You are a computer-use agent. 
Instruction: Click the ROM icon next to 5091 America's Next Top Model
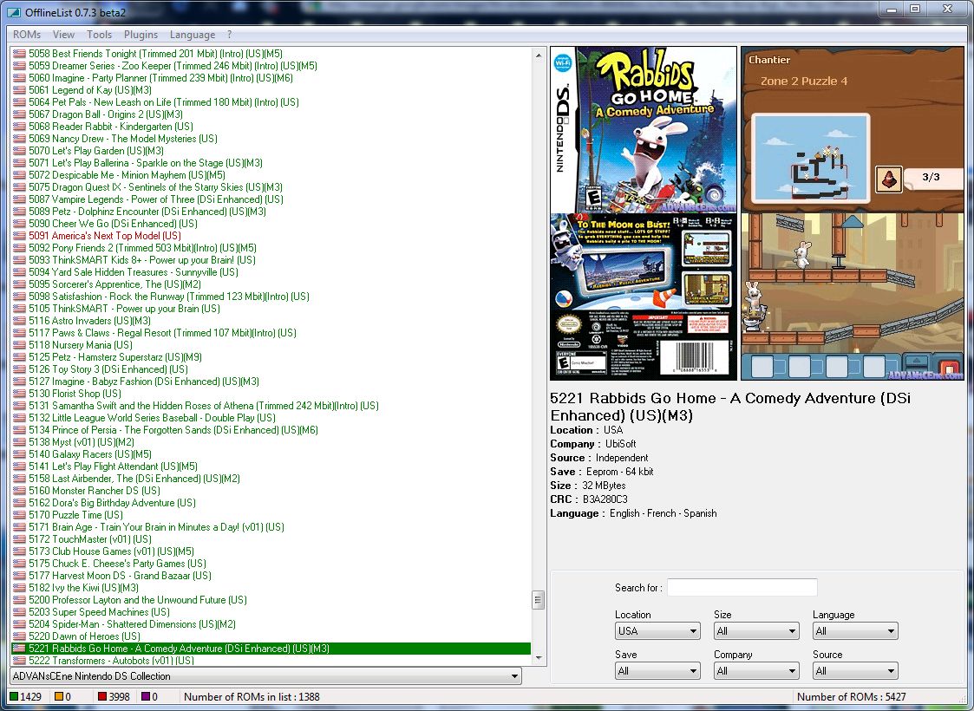click(x=19, y=235)
